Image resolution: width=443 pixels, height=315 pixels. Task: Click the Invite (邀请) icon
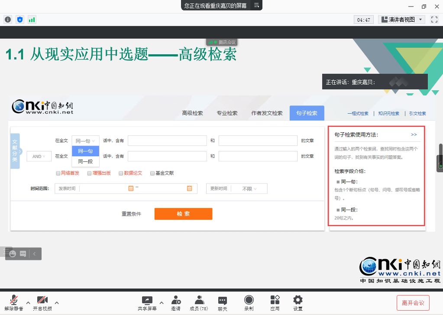(x=176, y=300)
